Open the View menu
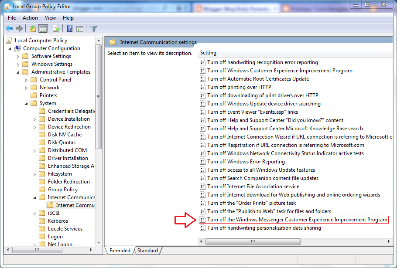 (50, 18)
